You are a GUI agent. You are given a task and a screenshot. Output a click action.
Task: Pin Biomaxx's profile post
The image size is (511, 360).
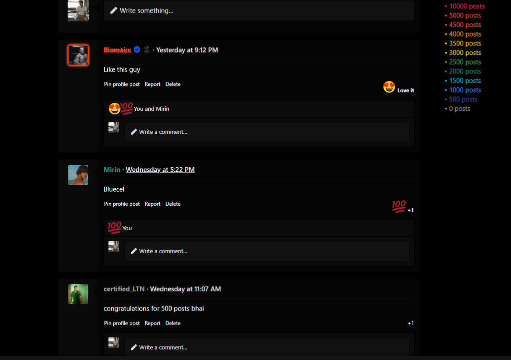(x=122, y=84)
